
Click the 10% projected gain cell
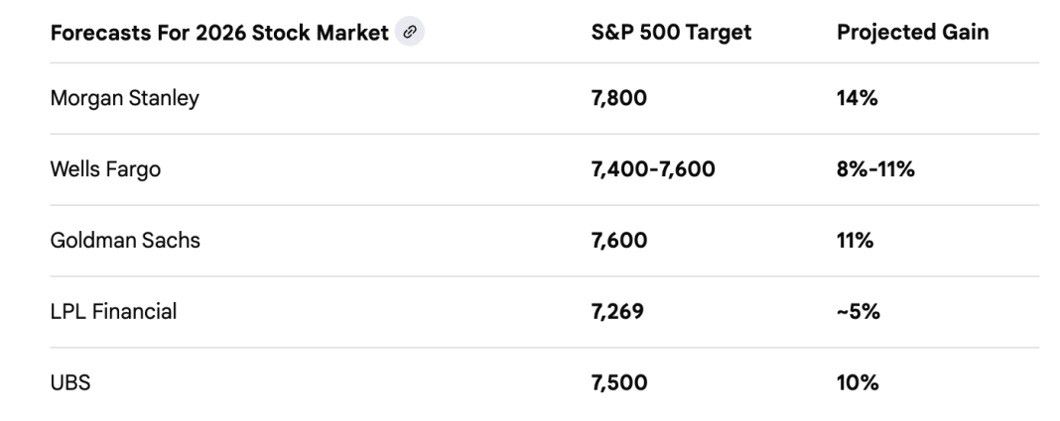click(858, 383)
